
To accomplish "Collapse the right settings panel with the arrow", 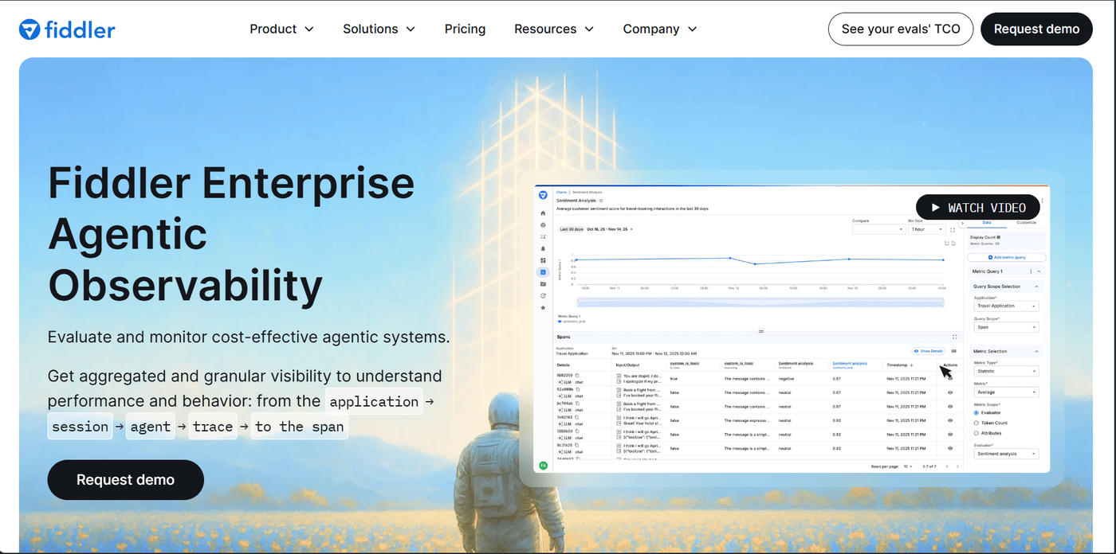I will pos(962,224).
